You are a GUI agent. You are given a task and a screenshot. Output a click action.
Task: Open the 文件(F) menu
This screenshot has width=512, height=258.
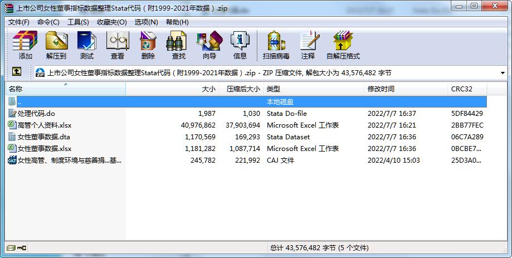(18, 22)
